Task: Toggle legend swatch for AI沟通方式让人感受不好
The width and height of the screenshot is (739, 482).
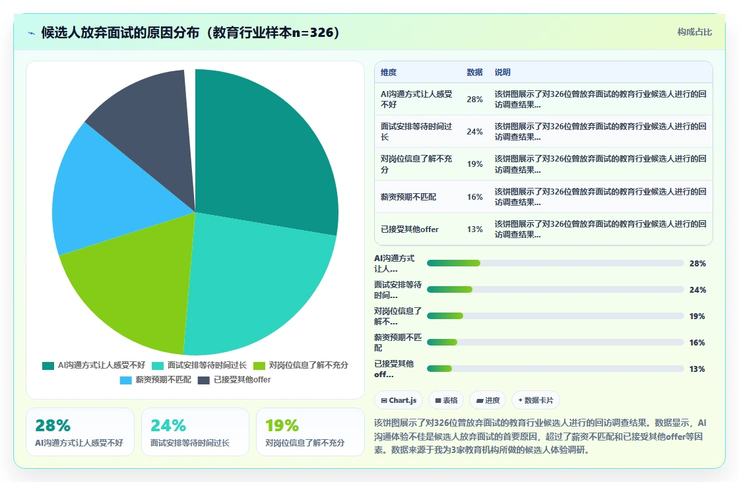Action: pyautogui.click(x=48, y=366)
